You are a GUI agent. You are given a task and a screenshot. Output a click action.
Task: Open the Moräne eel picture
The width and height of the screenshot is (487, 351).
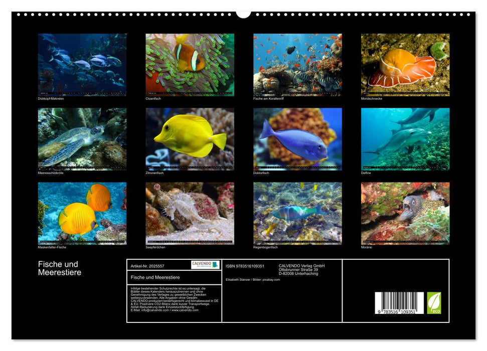point(404,212)
